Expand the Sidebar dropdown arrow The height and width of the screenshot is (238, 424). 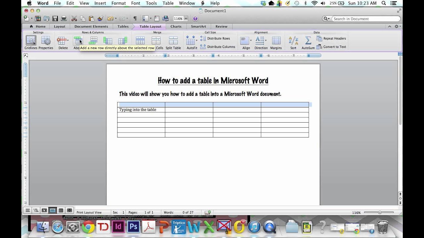coord(150,19)
